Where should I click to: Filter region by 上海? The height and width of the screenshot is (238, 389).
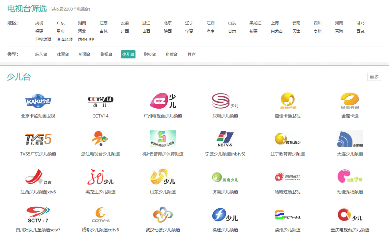tap(275, 23)
